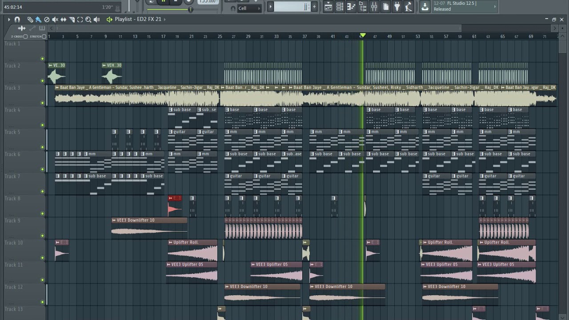569x320 pixels.
Task: Enable the STRETCH checkbox
Action: (x=44, y=36)
